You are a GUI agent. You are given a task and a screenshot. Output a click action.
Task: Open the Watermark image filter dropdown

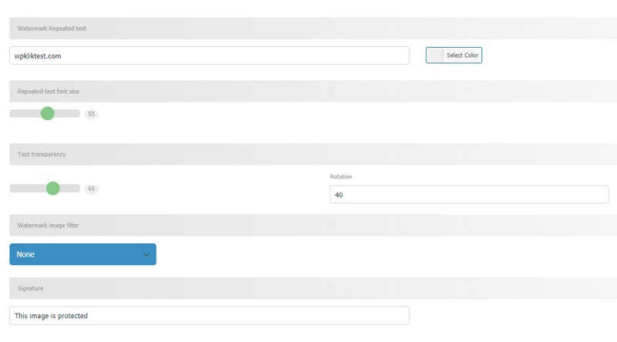(x=83, y=254)
